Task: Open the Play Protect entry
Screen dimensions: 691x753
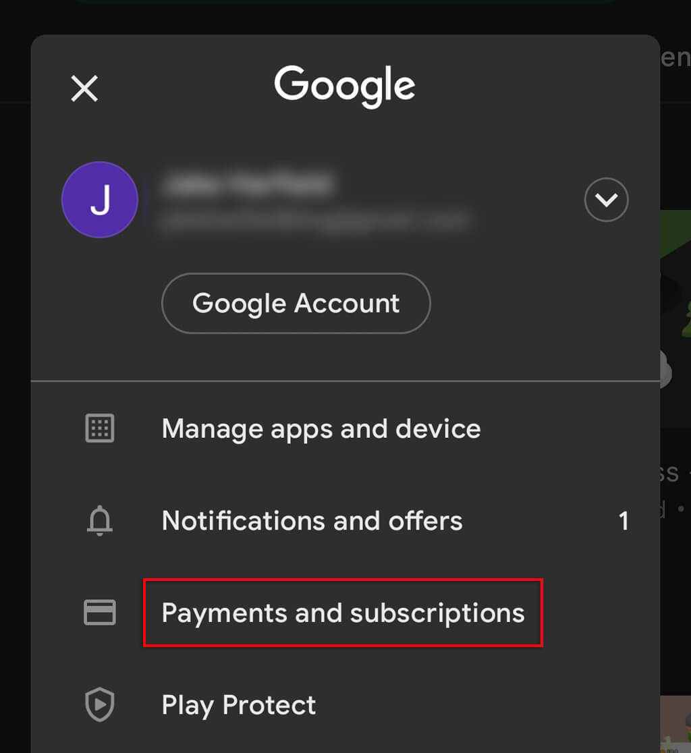Action: click(x=239, y=705)
